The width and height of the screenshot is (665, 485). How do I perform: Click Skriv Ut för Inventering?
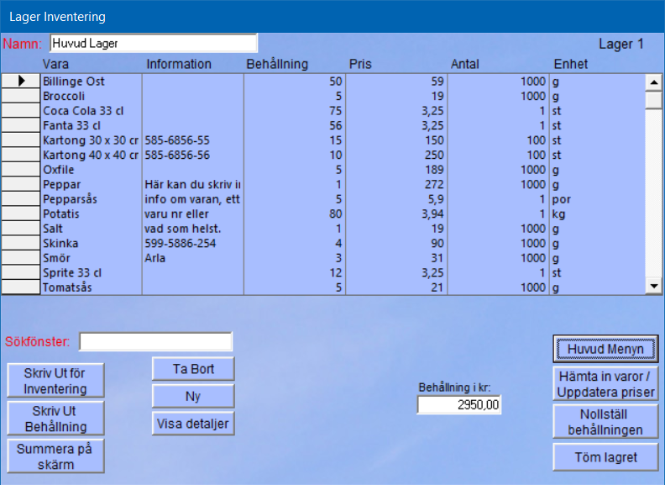(55, 381)
